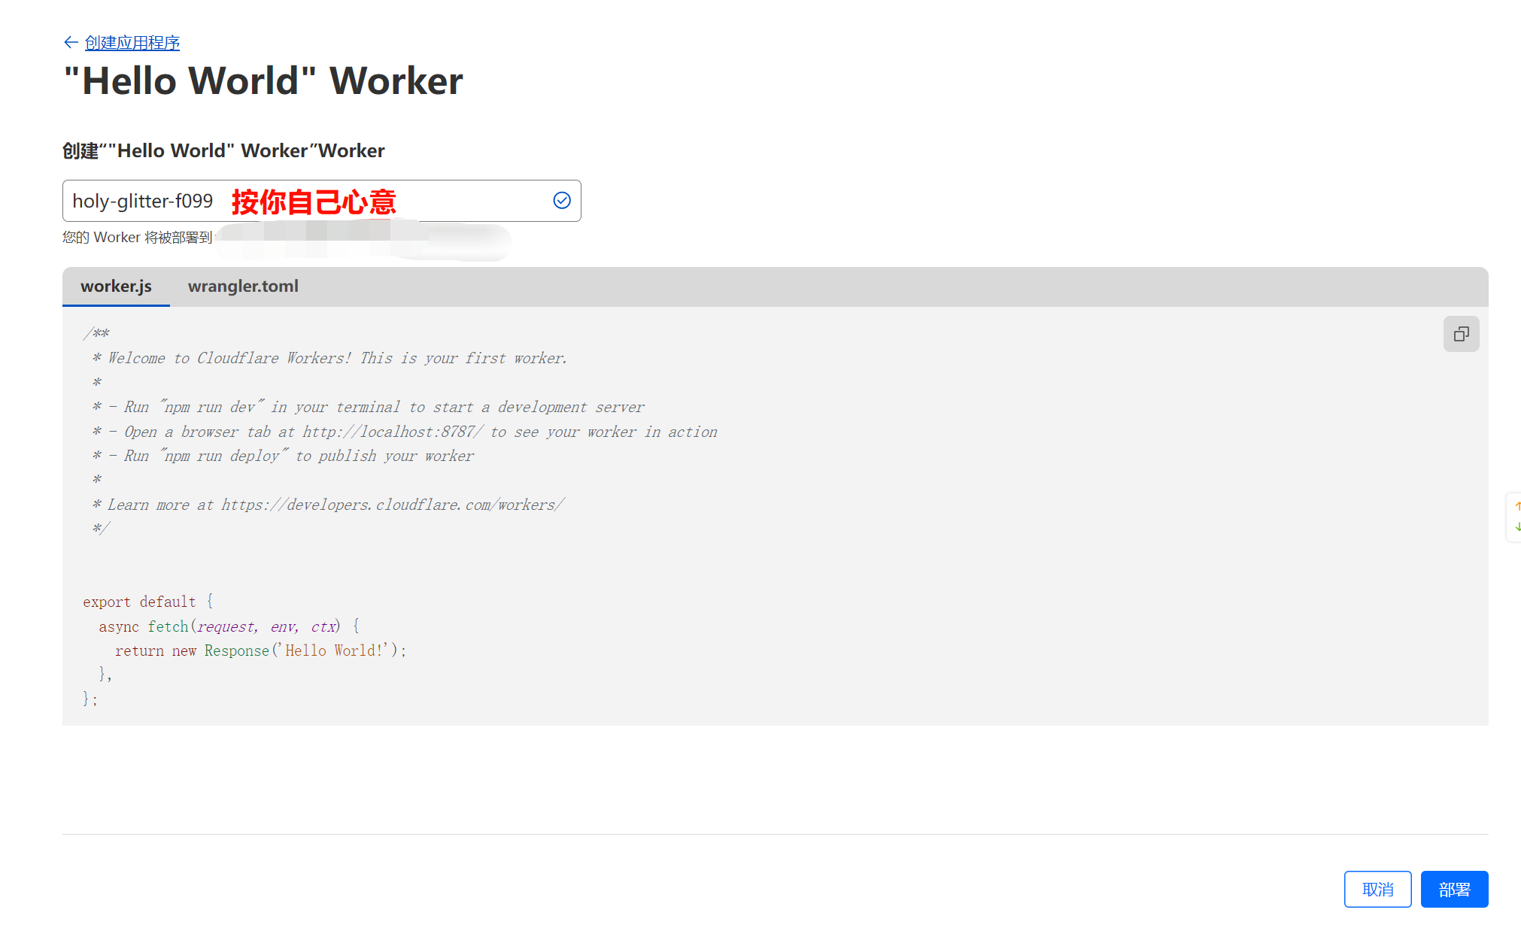Screen dimensions: 1521x934
Task: Select the worker.js tab
Action: [116, 287]
